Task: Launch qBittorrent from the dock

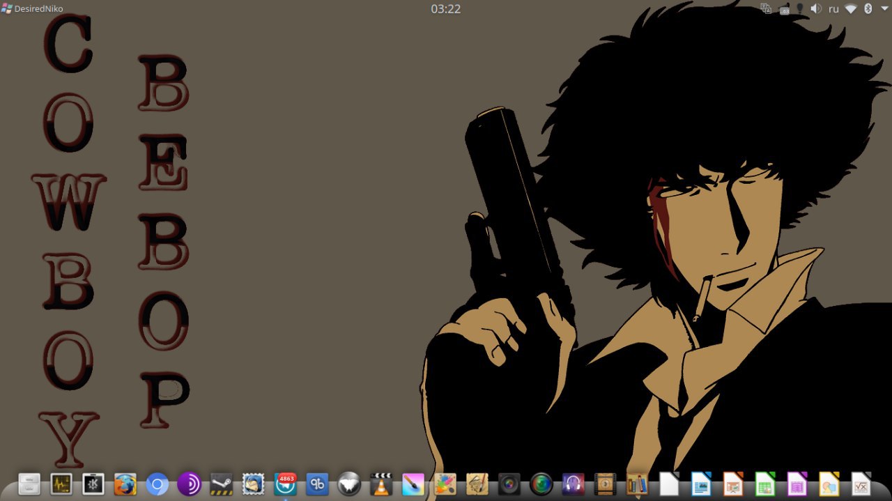Action: coord(318,484)
